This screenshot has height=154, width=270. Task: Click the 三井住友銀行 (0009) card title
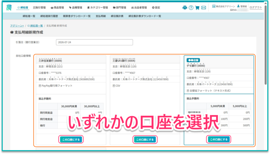coord(50,61)
